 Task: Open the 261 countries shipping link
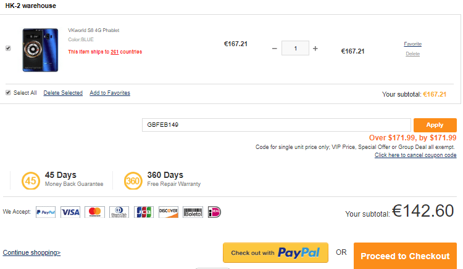[115, 52]
